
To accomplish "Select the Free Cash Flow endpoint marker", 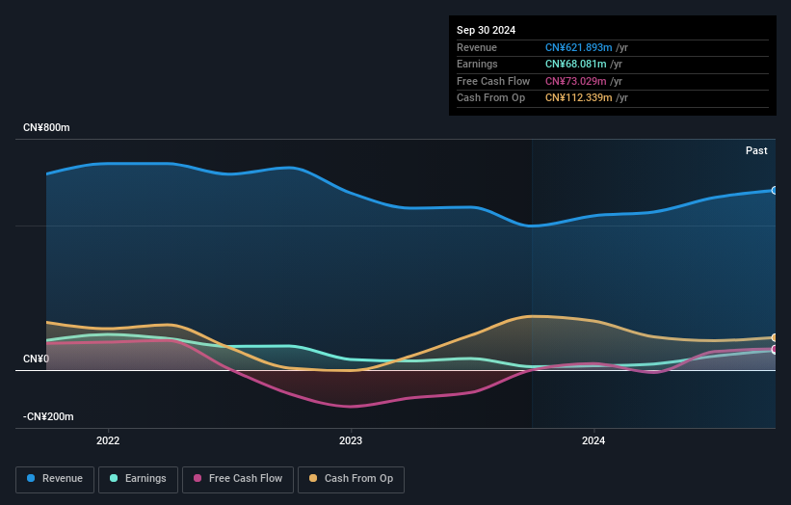I will click(775, 349).
